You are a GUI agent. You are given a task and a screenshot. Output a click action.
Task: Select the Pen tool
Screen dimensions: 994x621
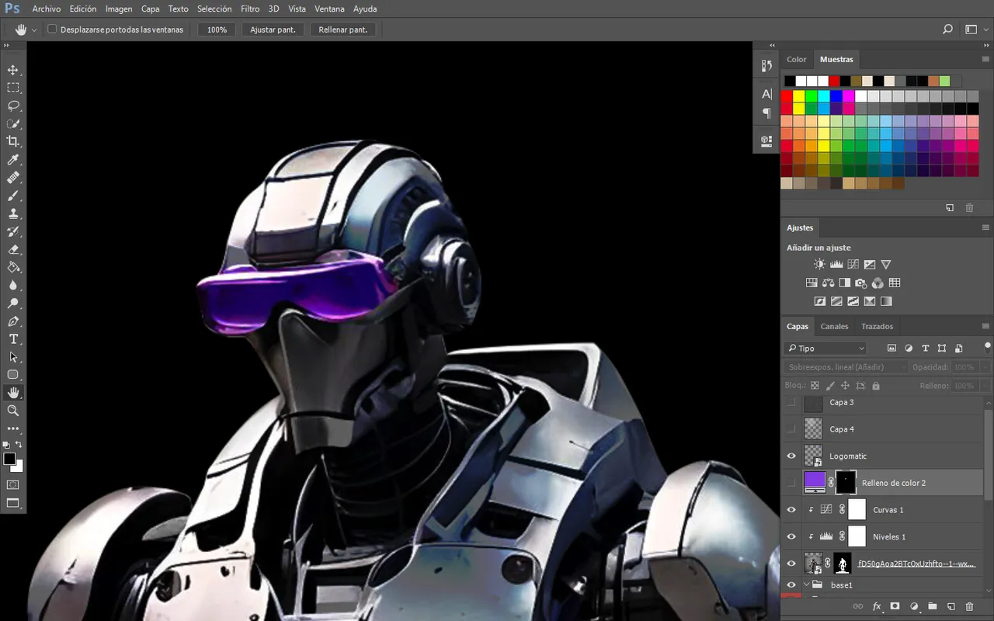pos(13,321)
